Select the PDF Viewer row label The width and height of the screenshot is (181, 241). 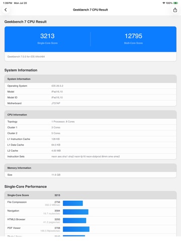[x=14, y=228]
